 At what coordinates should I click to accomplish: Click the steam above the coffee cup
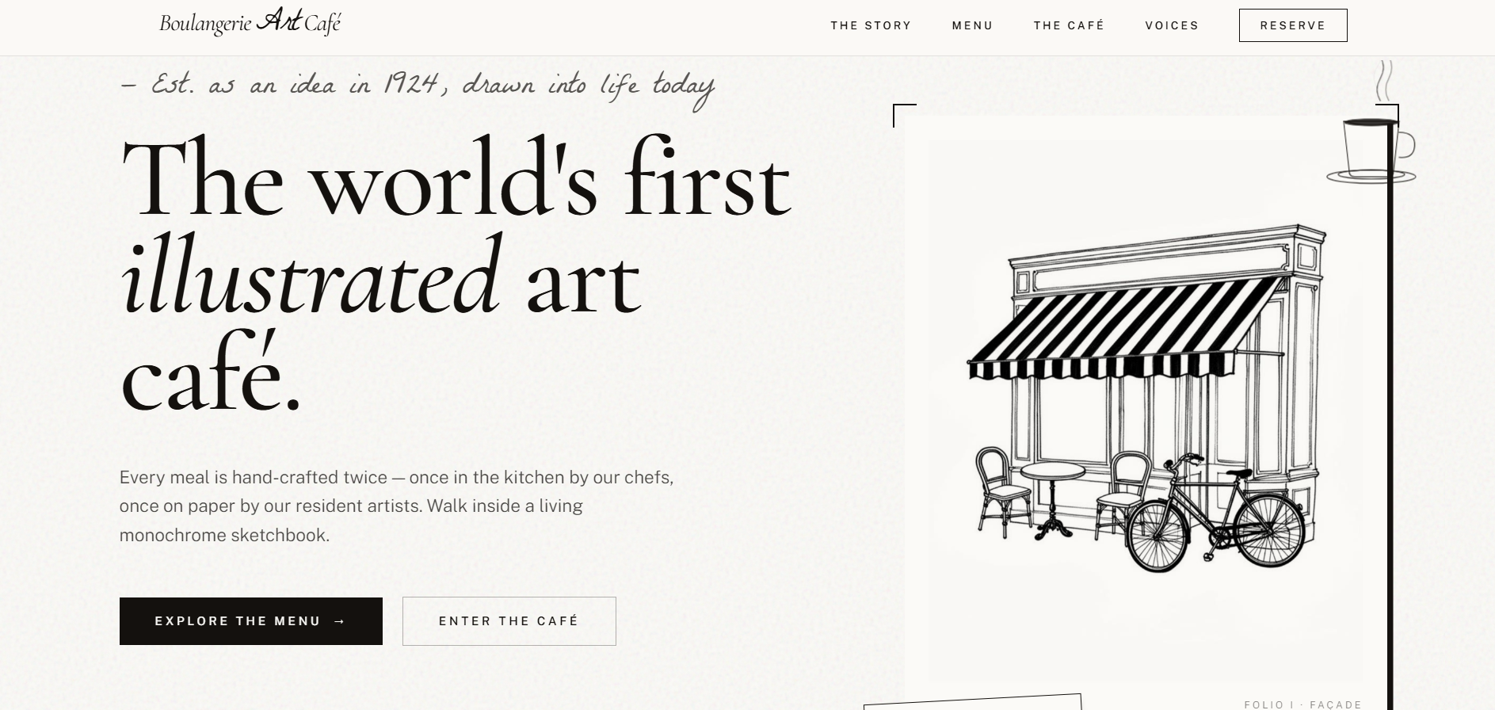[x=1383, y=81]
